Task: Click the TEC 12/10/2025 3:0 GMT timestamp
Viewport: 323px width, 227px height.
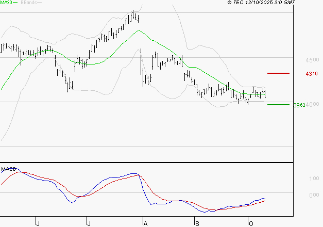Action: pyautogui.click(x=261, y=3)
